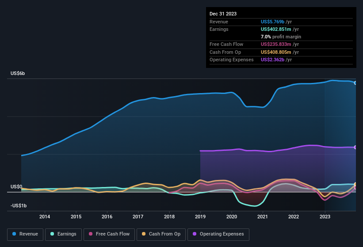Click the blue dot in Revenue legend
Screen dimensions: 363x247
coord(14,234)
